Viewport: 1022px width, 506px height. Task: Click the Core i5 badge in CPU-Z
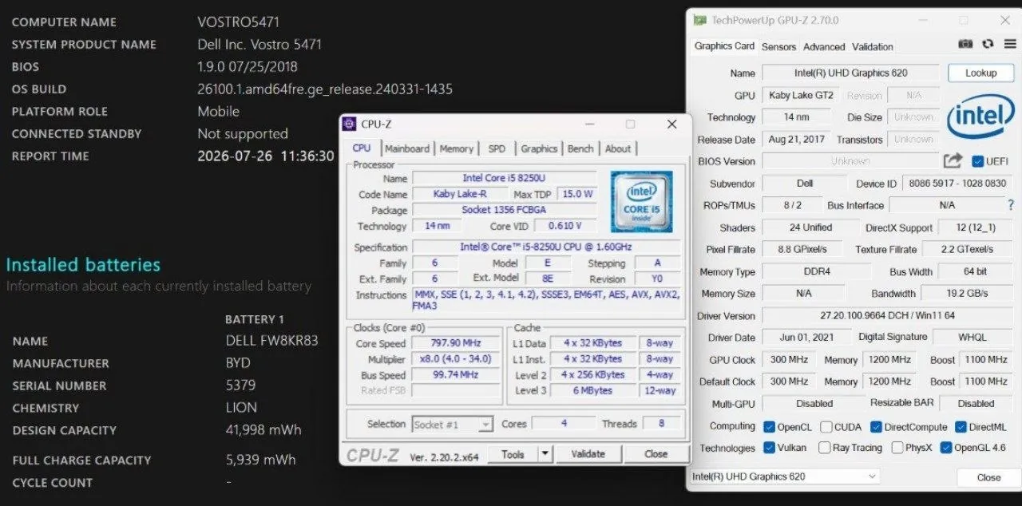[x=641, y=202]
